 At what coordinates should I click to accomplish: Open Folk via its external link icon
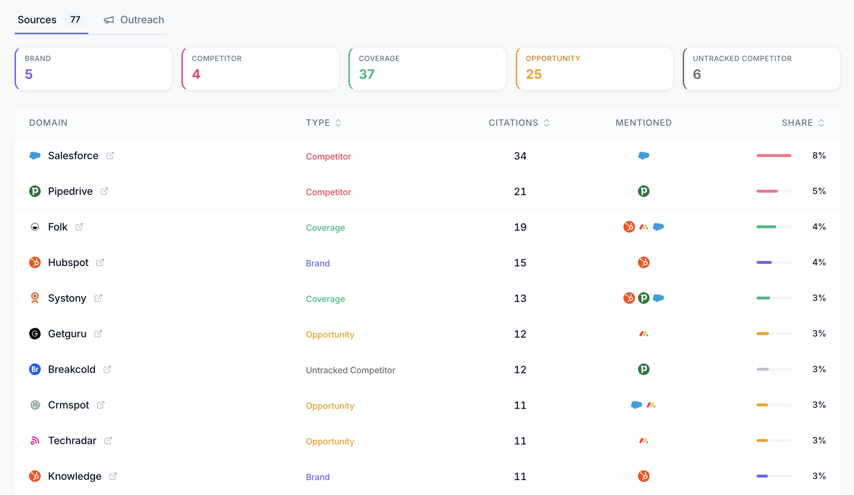pos(80,227)
